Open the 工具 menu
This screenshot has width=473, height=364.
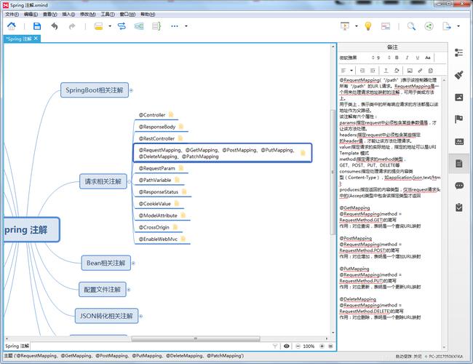point(108,14)
